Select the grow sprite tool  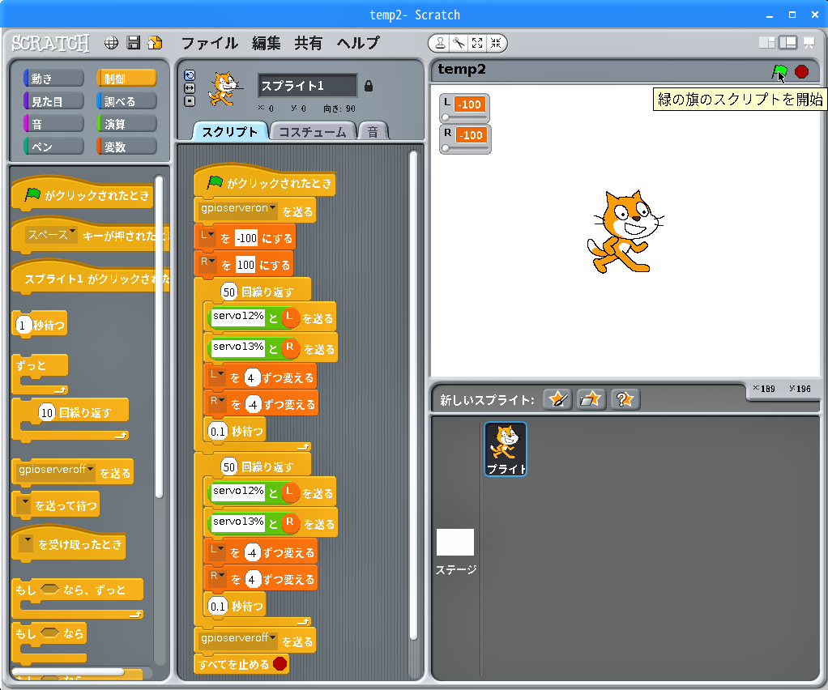click(x=477, y=43)
